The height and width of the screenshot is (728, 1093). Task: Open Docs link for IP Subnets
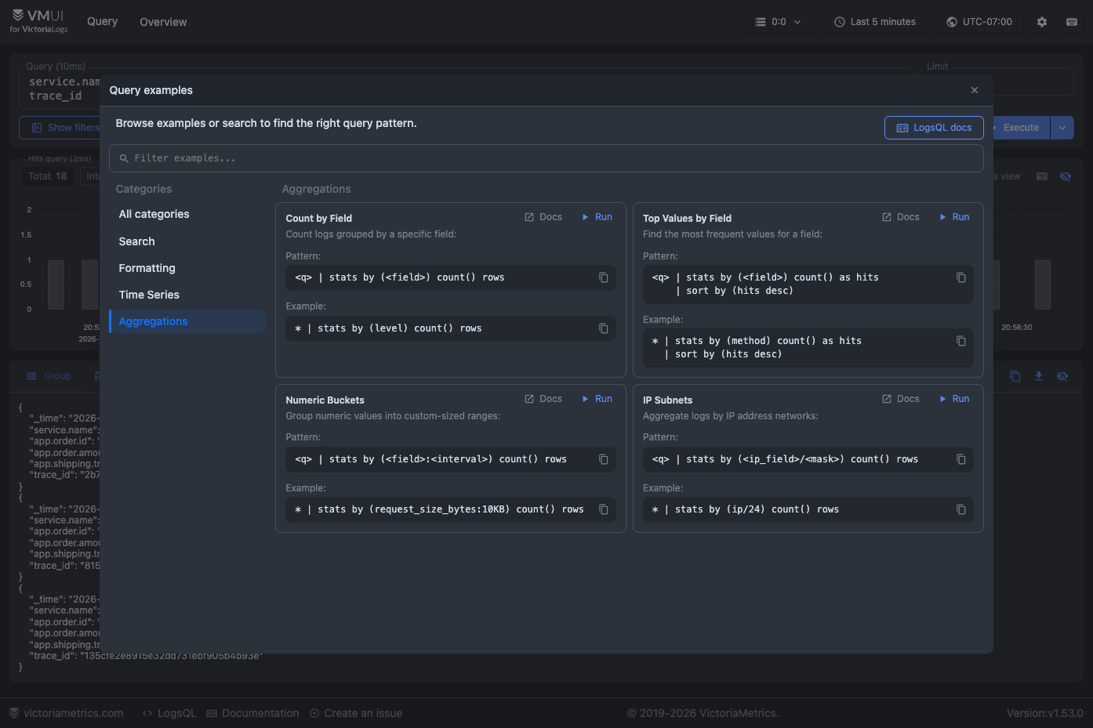click(900, 399)
